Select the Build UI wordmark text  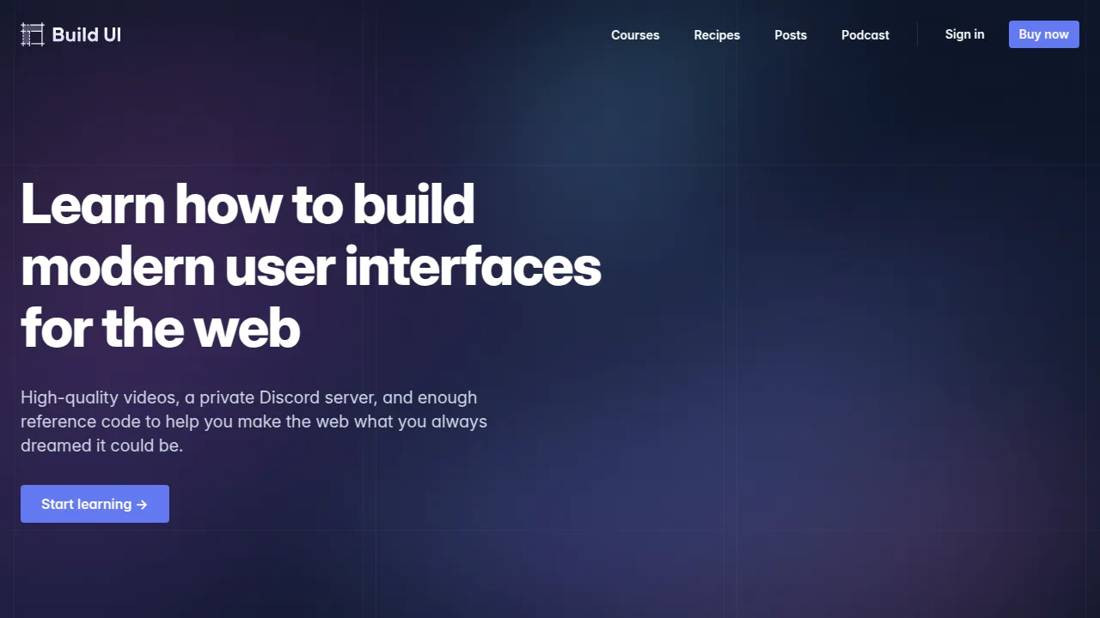click(86, 34)
